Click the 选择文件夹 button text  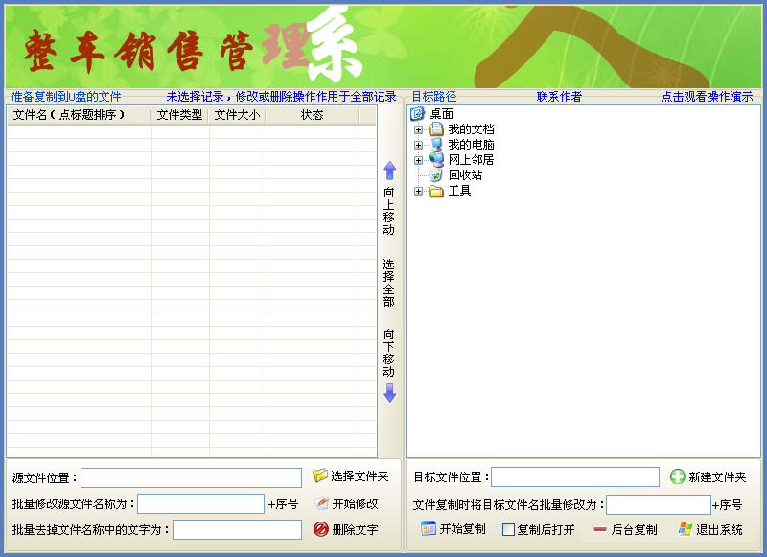point(360,476)
